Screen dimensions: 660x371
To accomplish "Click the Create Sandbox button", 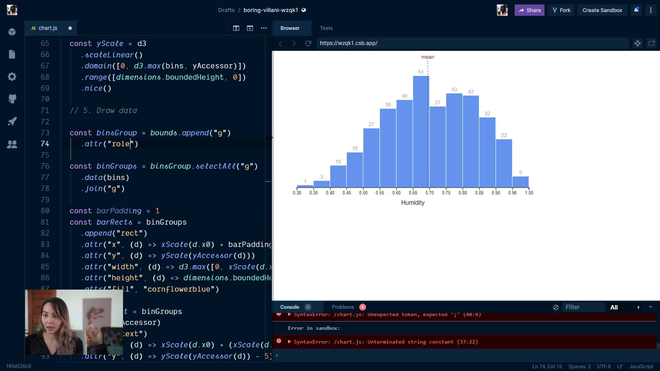I will [602, 10].
